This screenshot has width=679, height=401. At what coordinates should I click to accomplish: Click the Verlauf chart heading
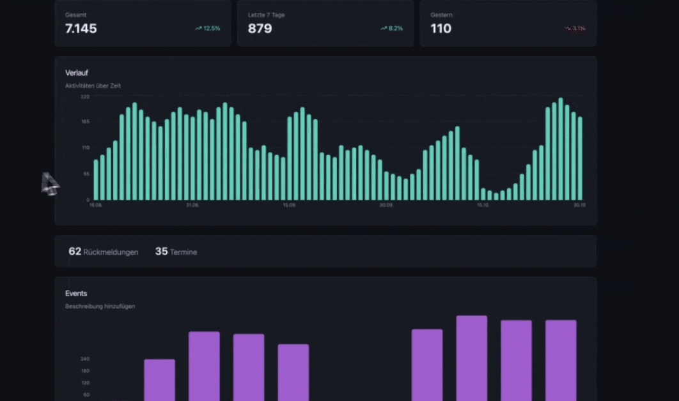click(77, 73)
